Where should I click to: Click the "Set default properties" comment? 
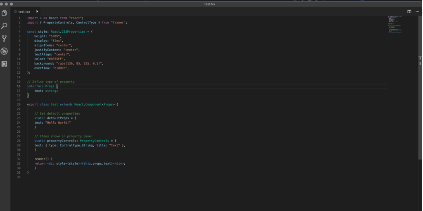click(57, 113)
